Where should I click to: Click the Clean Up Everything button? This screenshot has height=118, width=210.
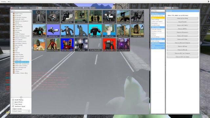(x=182, y=18)
